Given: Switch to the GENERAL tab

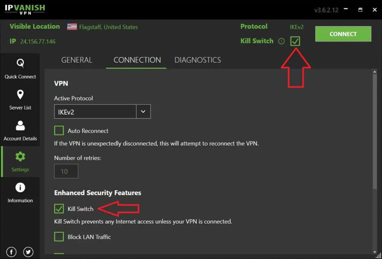Looking at the screenshot, I should 76,60.
